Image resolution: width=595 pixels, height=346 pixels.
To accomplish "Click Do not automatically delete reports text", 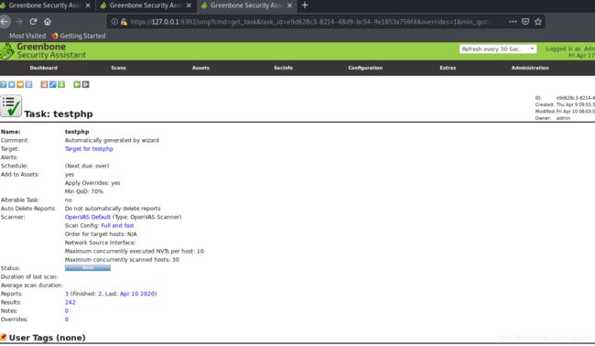I will click(x=113, y=209).
